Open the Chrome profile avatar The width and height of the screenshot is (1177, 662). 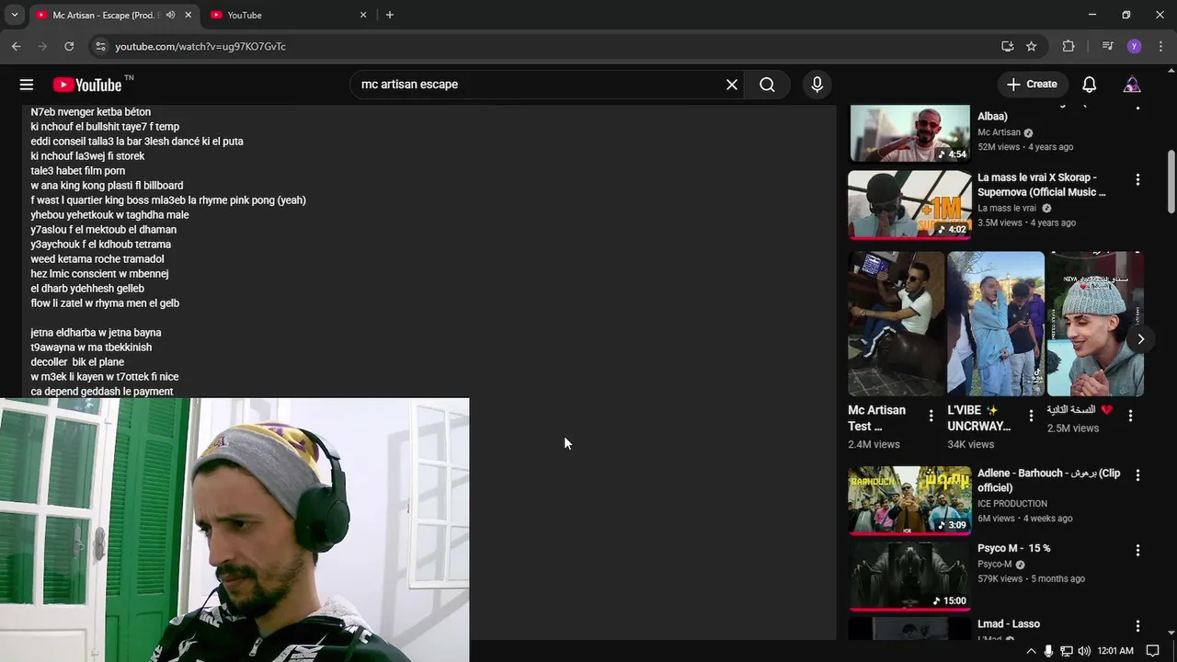1134,46
